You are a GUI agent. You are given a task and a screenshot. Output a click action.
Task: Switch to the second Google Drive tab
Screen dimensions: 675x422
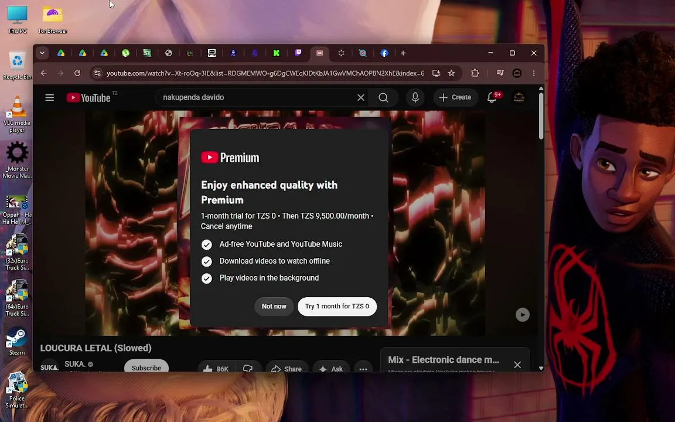83,53
